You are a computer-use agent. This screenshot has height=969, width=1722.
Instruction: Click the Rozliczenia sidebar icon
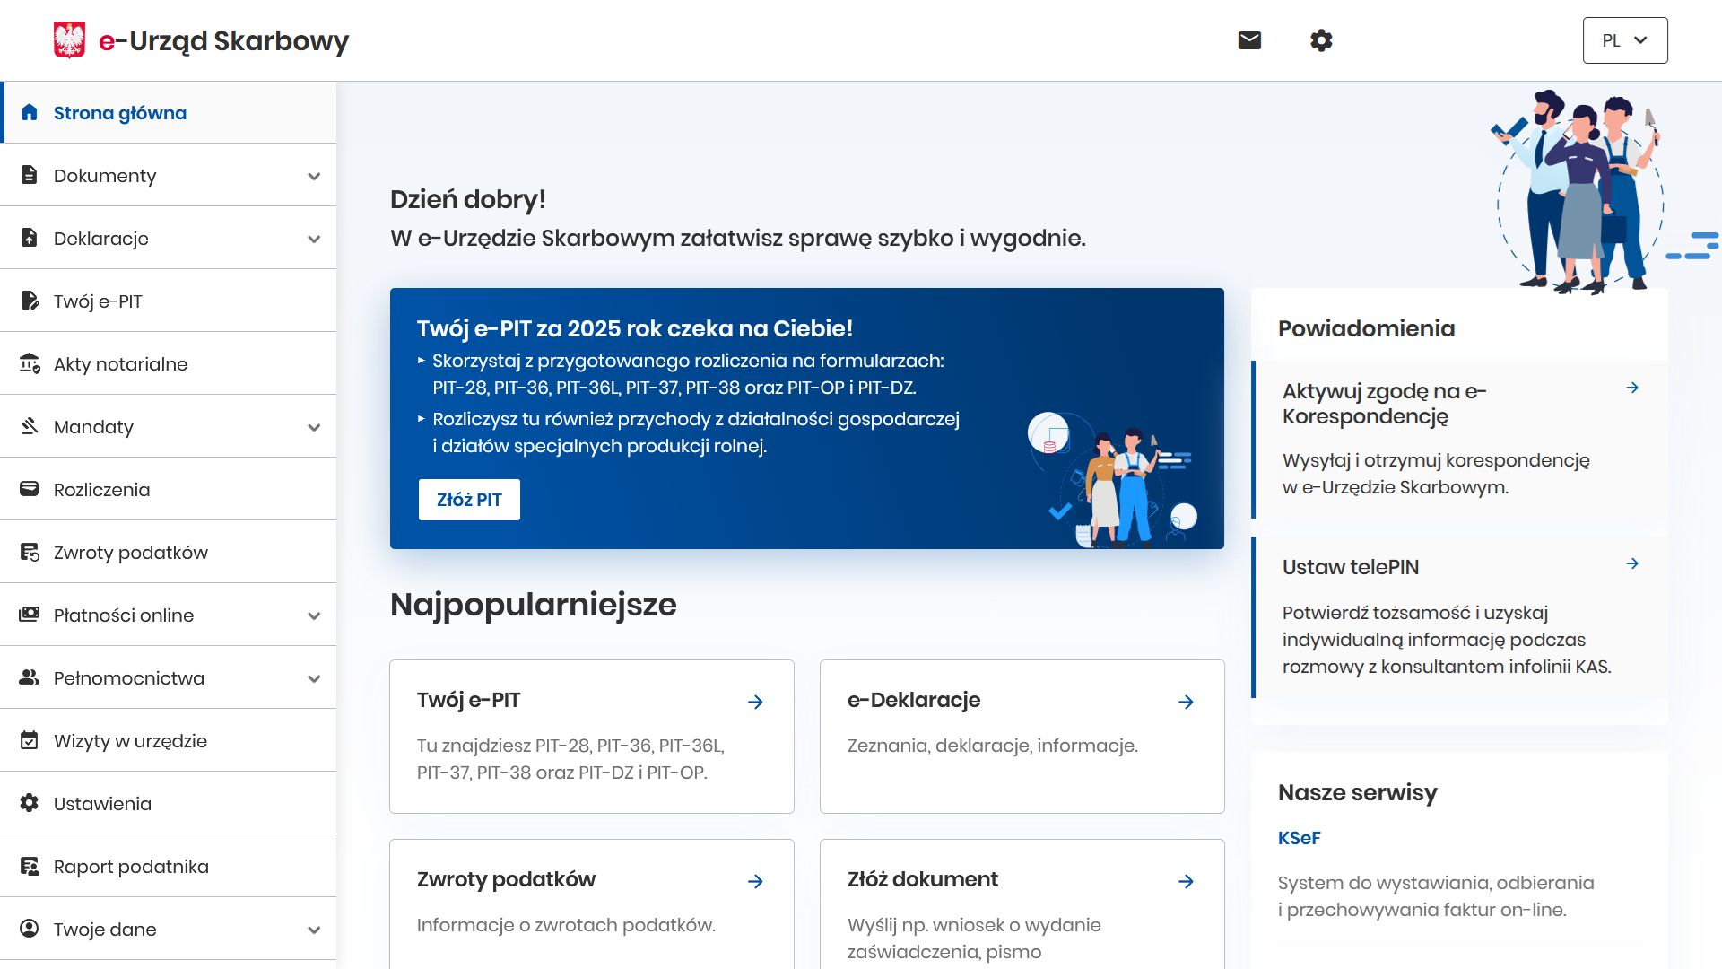click(x=30, y=489)
